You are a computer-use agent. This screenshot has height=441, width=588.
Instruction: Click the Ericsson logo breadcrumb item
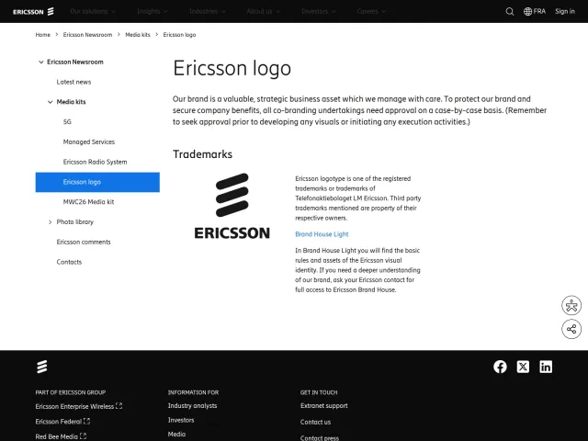point(179,35)
